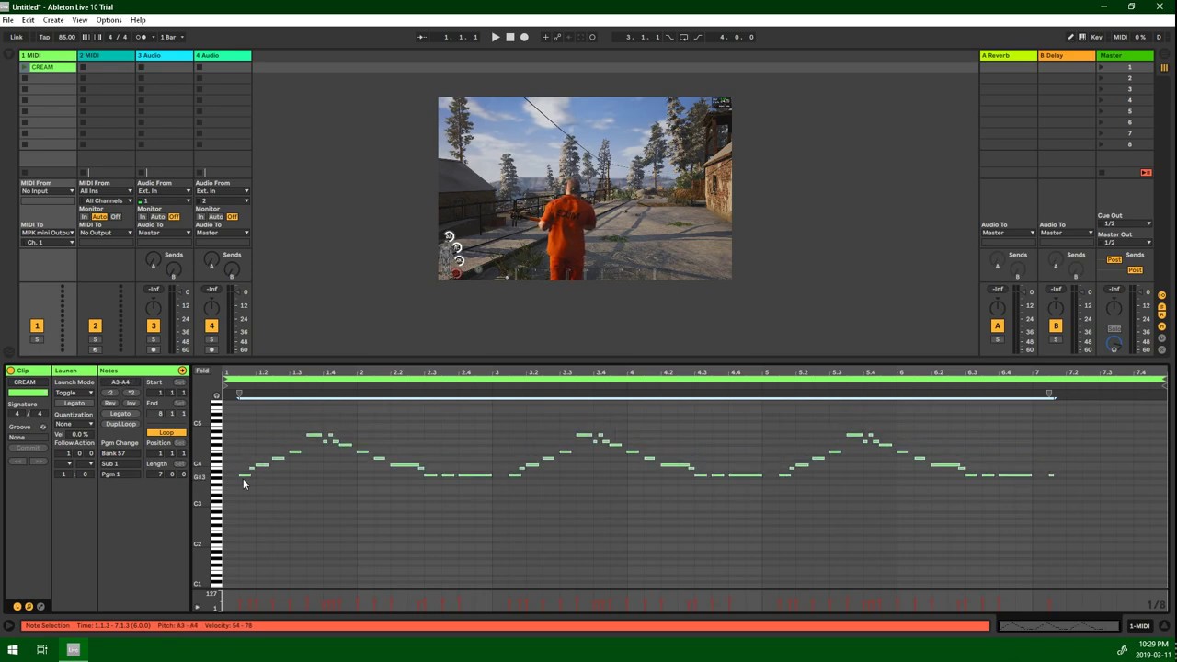This screenshot has width=1177, height=662.
Task: Launch the CREAM clip
Action: (x=25, y=67)
